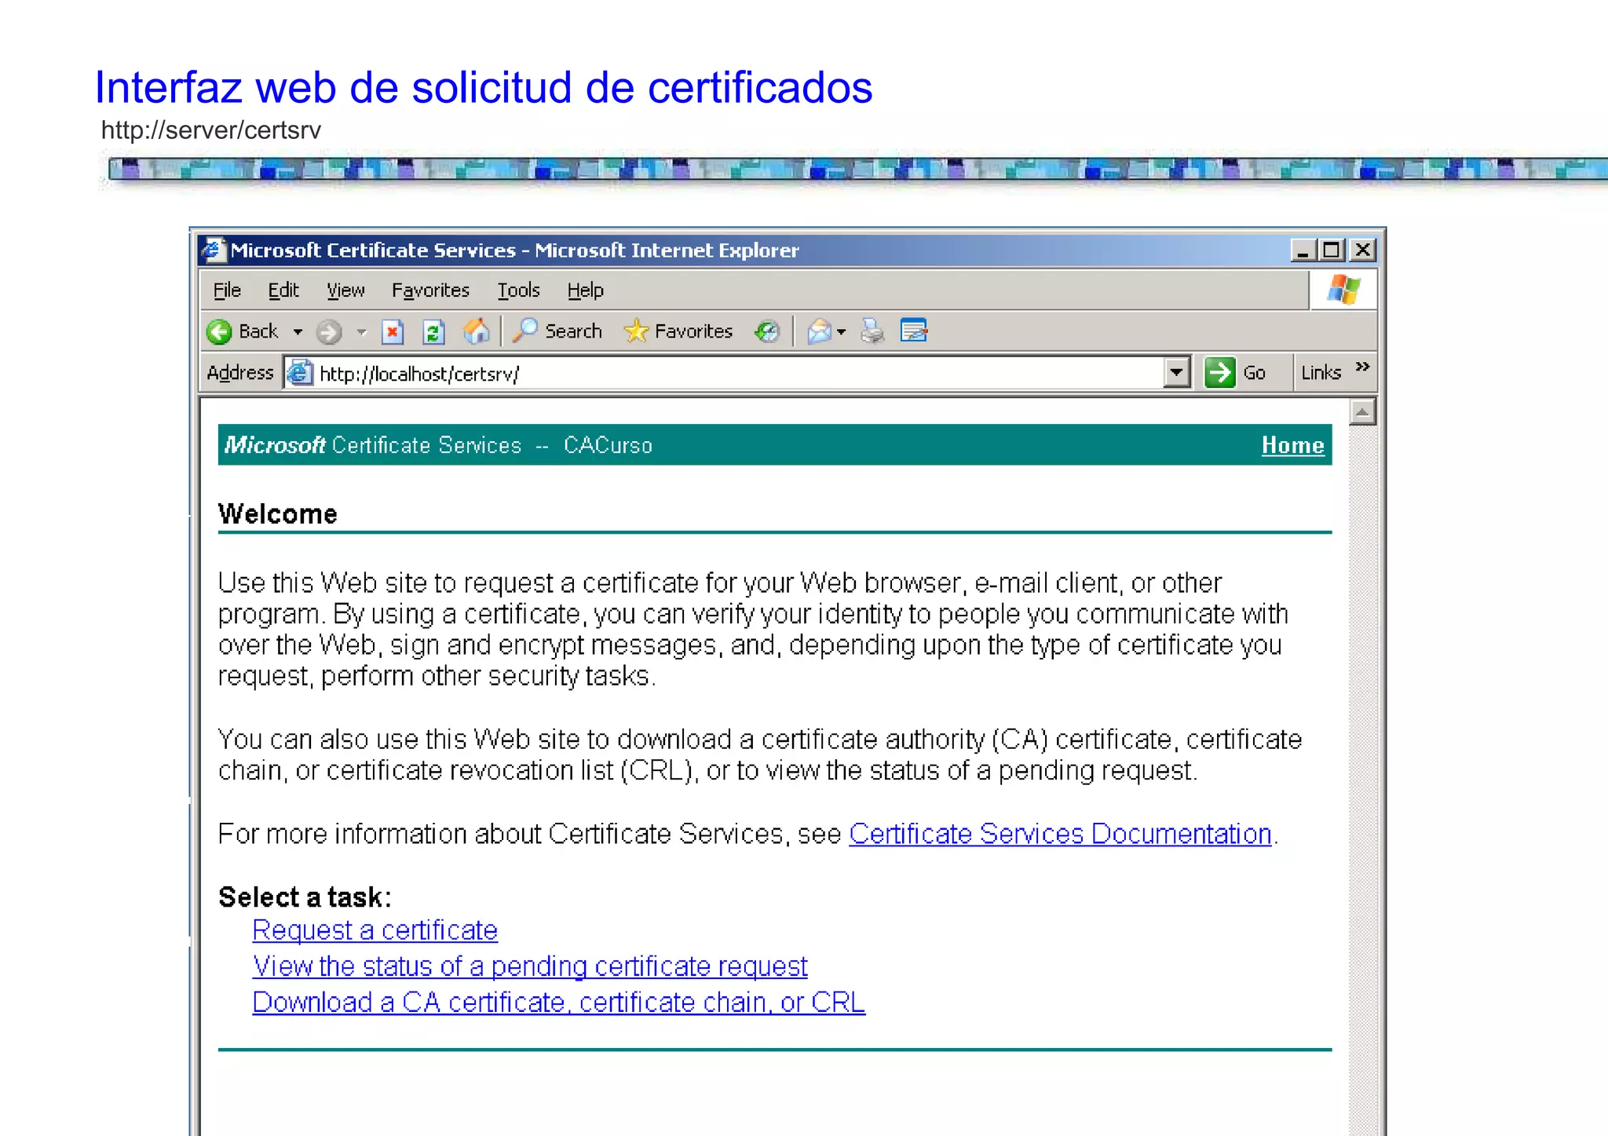The height and width of the screenshot is (1136, 1608).
Task: Open the View menu
Action: point(345,290)
